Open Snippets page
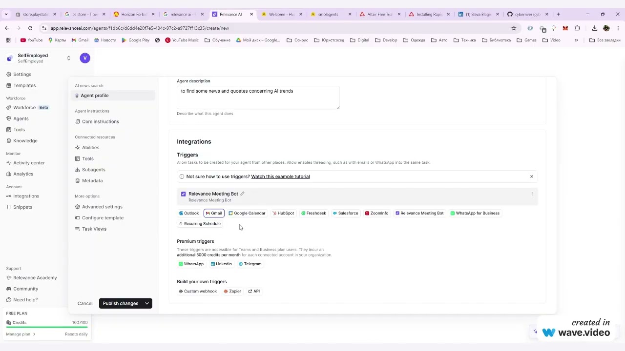Image resolution: width=625 pixels, height=351 pixels. click(x=19, y=207)
